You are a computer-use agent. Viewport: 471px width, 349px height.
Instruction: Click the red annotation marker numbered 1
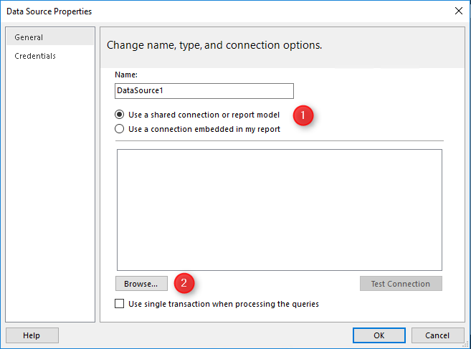[303, 115]
